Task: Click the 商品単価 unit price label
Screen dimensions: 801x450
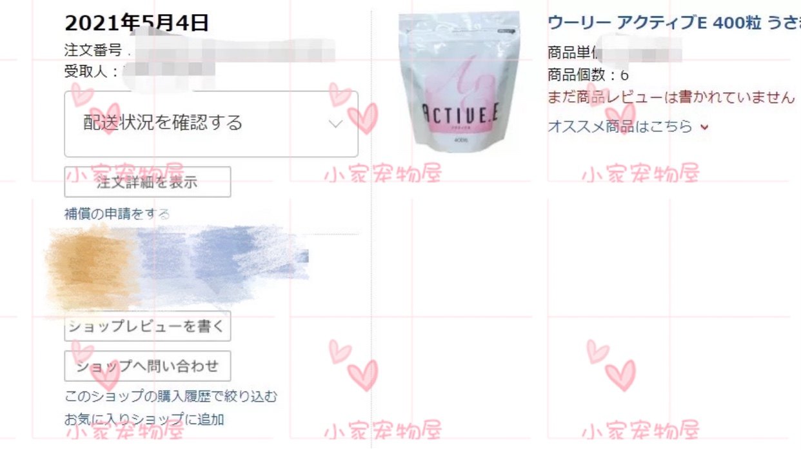Action: 574,53
